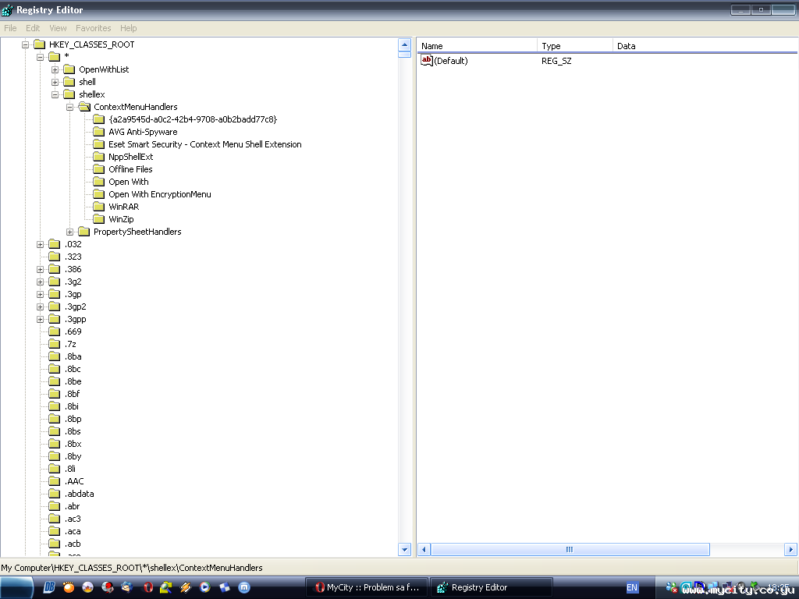Click the WinZip key folder icon
This screenshot has height=599, width=799.
[99, 219]
